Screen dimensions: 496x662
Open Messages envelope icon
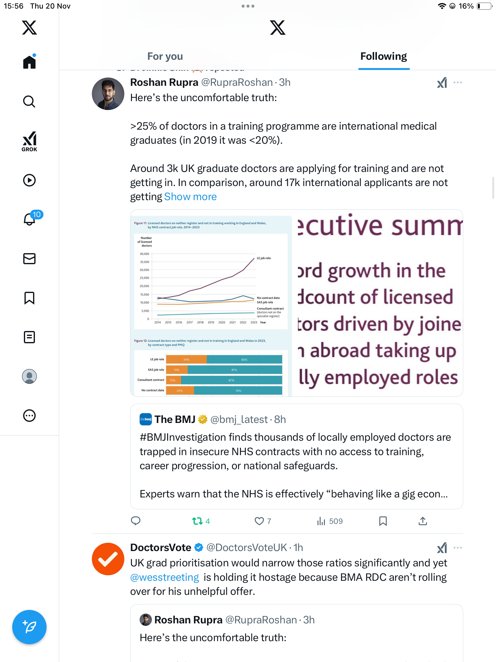click(29, 259)
